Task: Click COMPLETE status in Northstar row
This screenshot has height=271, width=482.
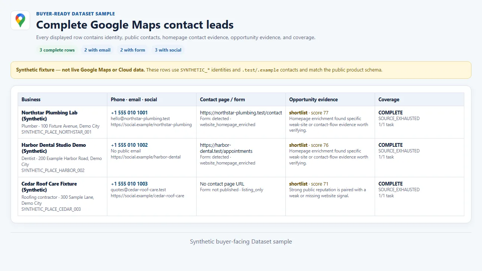Action: click(x=390, y=113)
